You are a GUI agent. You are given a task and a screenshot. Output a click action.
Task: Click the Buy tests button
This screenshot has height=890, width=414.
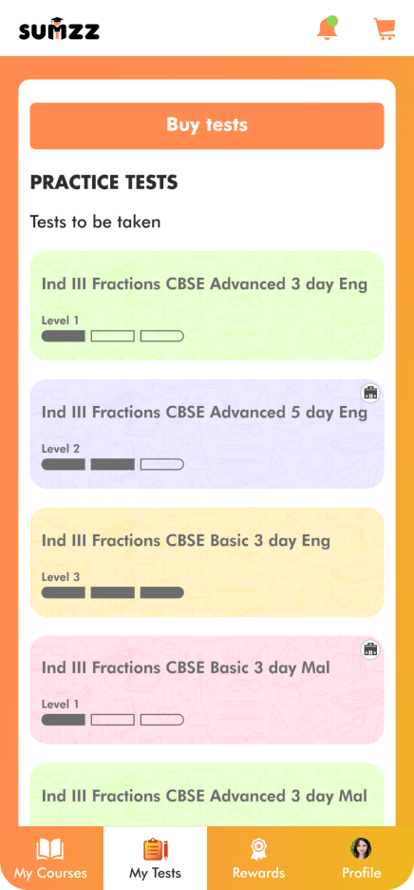[x=207, y=126]
